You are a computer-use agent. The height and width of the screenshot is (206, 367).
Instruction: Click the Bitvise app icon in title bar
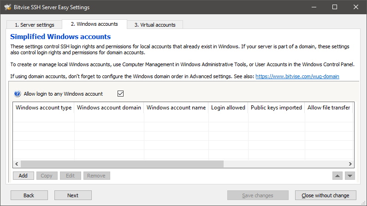coord(8,7)
